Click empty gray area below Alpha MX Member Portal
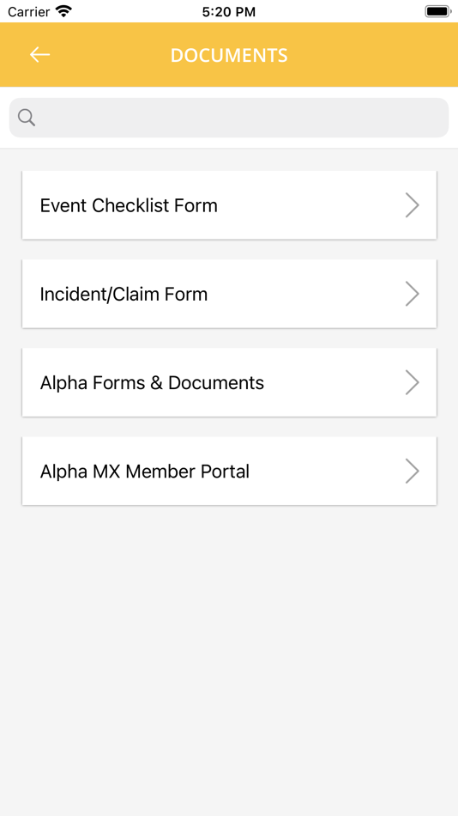This screenshot has width=458, height=816. pyautogui.click(x=229, y=655)
